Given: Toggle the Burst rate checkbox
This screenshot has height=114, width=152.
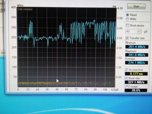Looking at the screenshot, I should click(126, 78).
